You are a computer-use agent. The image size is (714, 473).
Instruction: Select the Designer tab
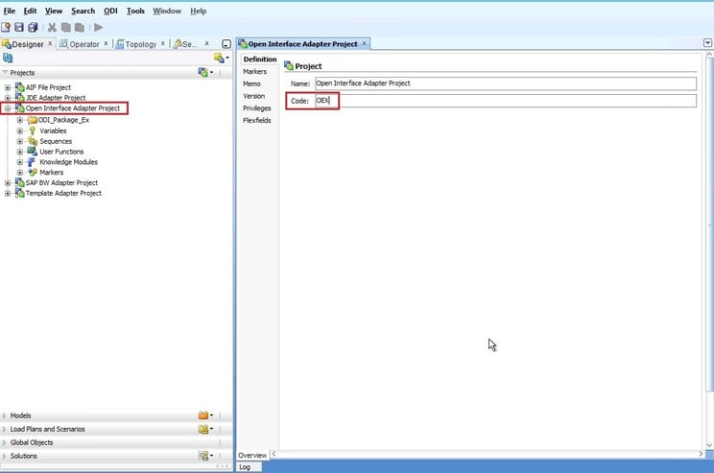[28, 44]
